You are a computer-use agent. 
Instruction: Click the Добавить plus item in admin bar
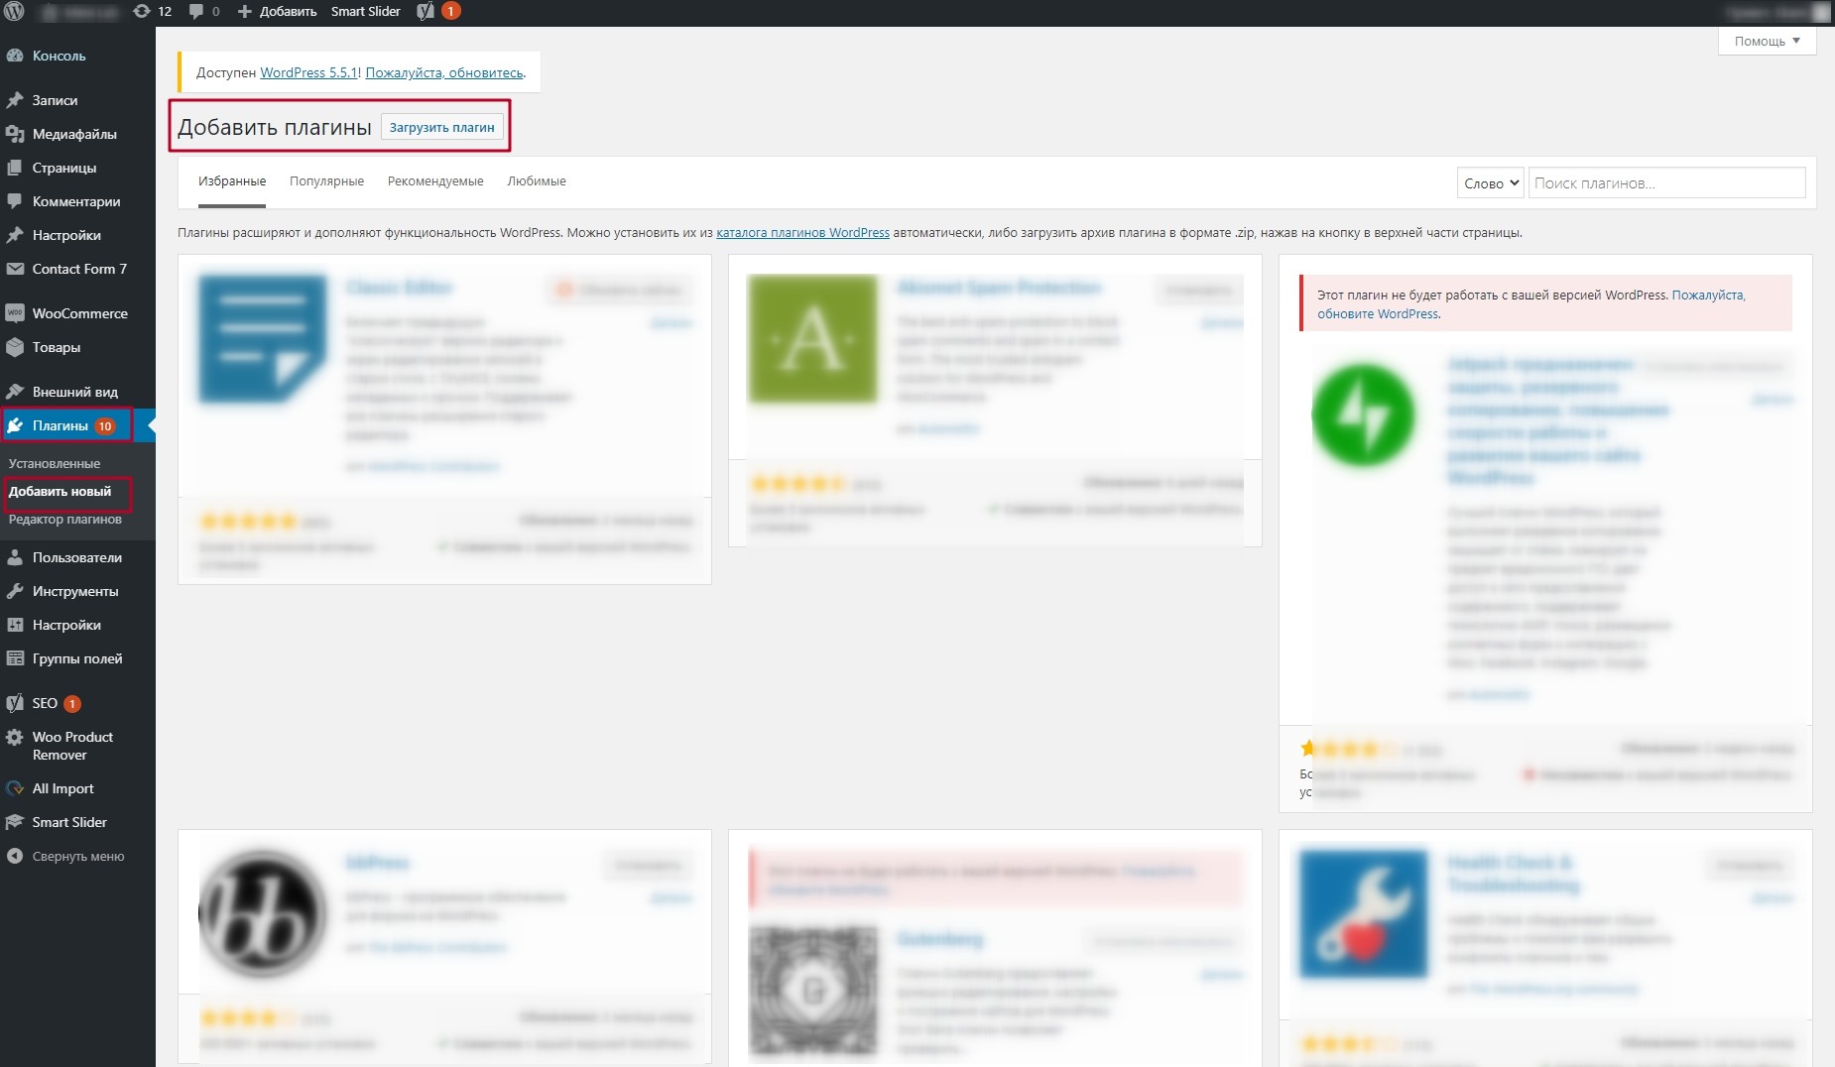coord(277,12)
